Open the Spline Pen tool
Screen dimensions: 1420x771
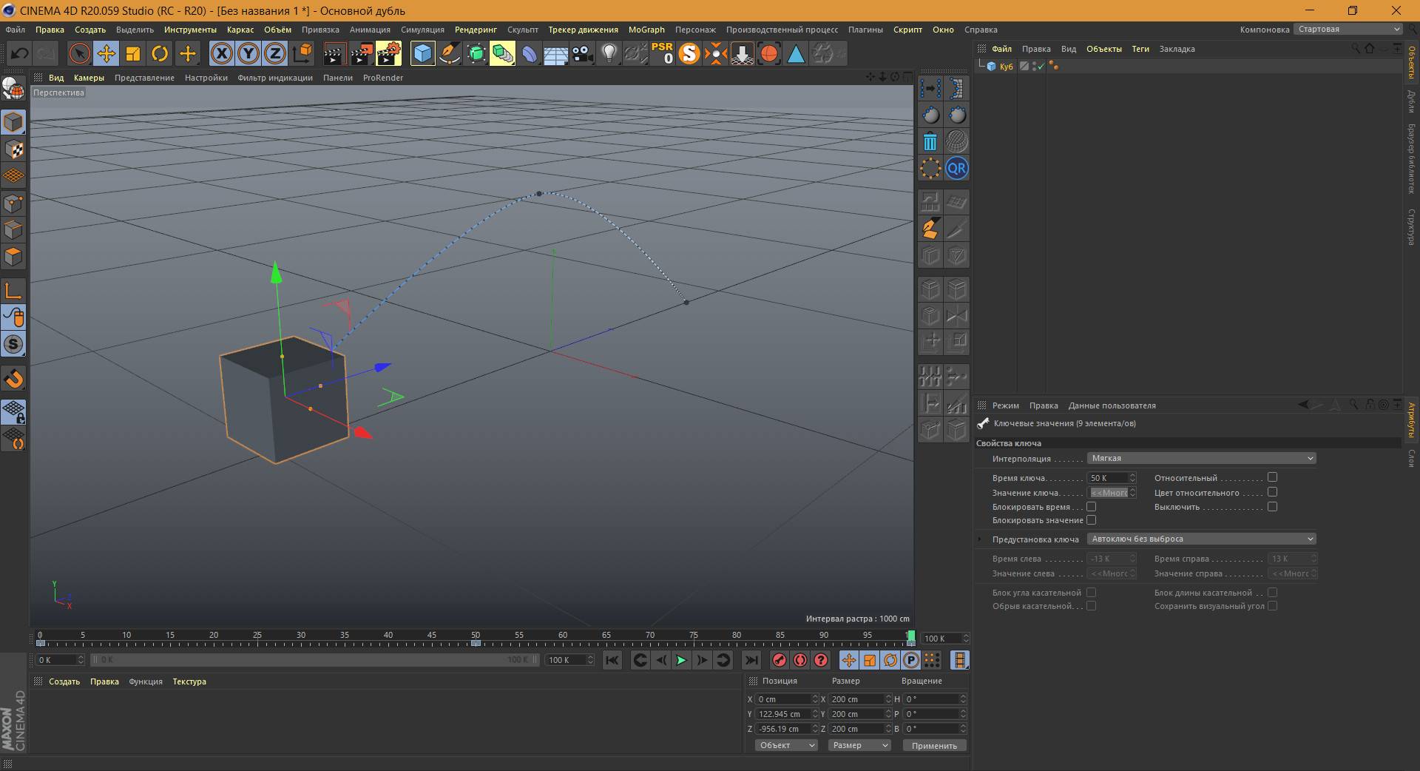(449, 53)
